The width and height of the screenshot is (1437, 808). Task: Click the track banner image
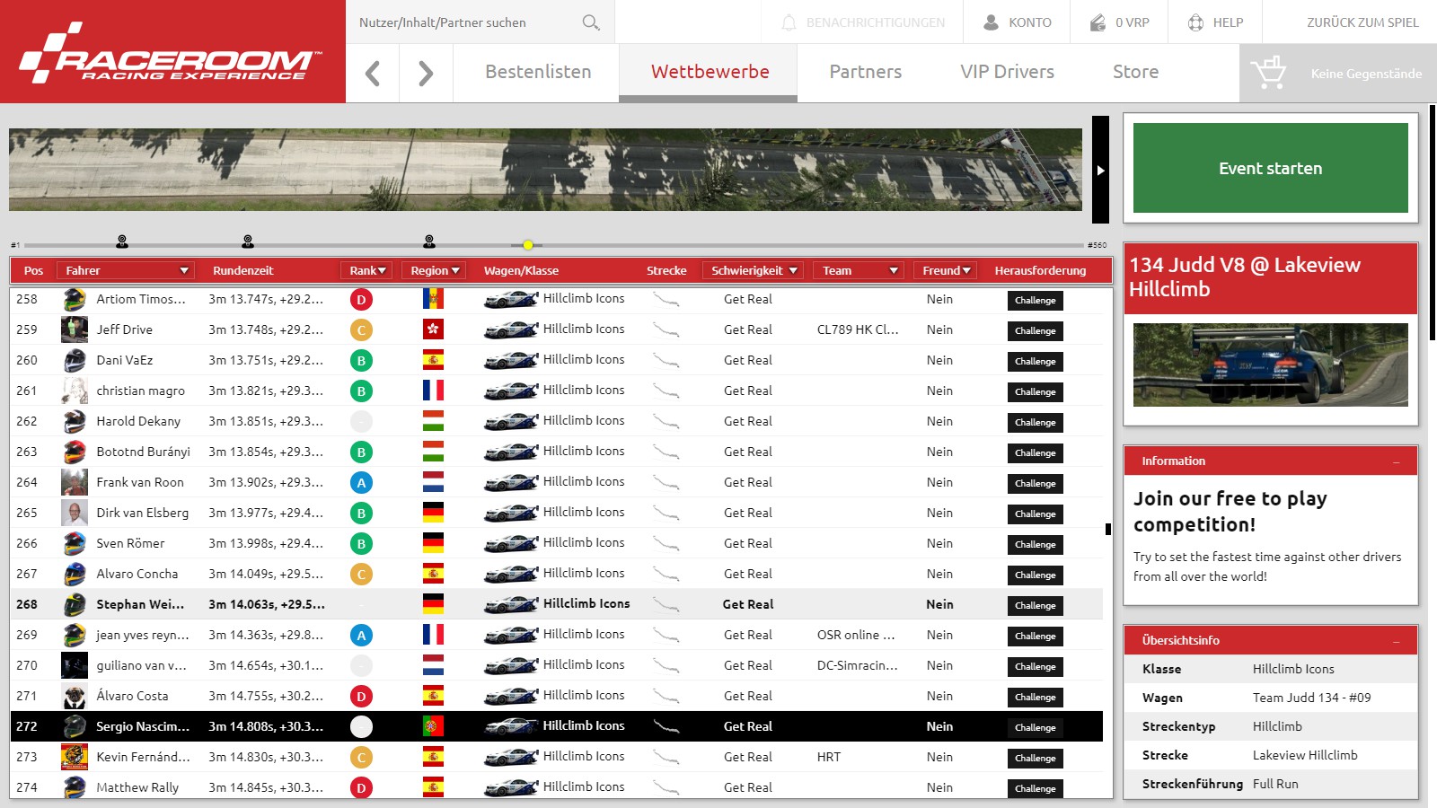(545, 170)
